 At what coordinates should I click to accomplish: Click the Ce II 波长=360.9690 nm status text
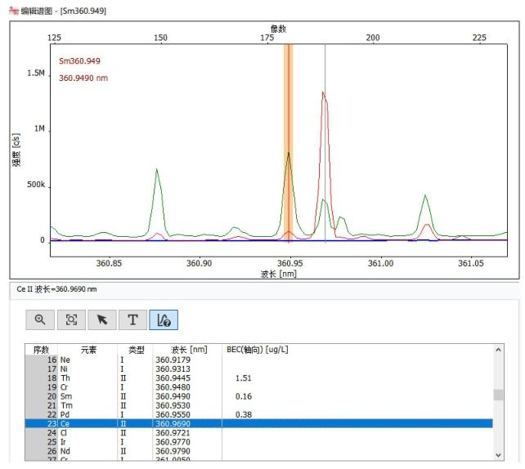pos(56,289)
